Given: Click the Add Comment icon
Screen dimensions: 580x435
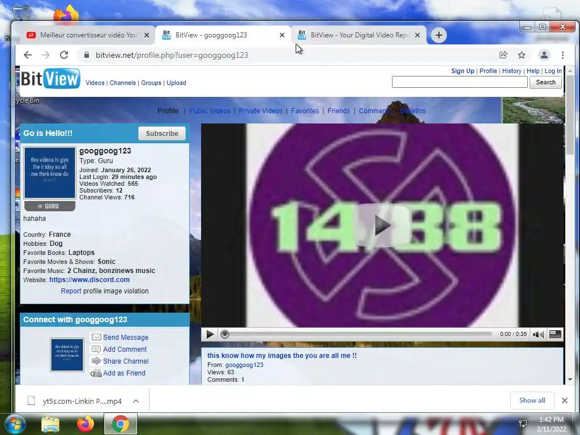Looking at the screenshot, I should click(x=96, y=349).
